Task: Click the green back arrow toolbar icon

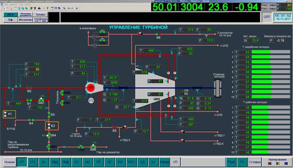Action: tap(69, 8)
